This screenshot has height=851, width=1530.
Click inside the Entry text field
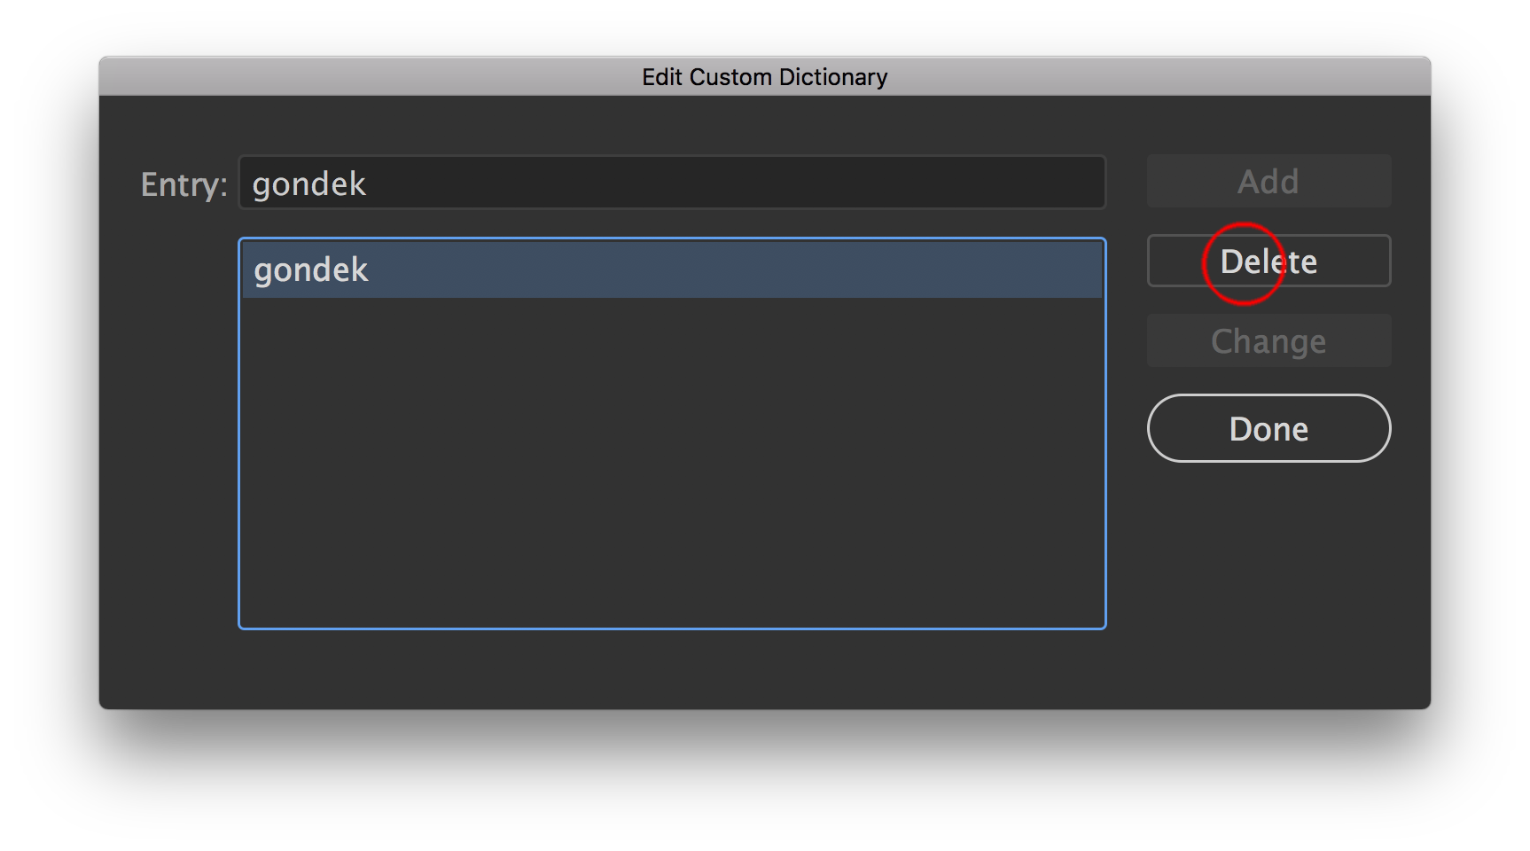[621, 183]
